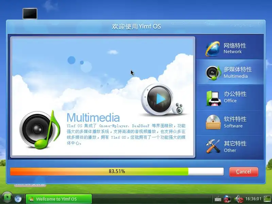Select the Multimedia speaker icon in sidebar
This screenshot has width=272, height=204.
(x=214, y=73)
